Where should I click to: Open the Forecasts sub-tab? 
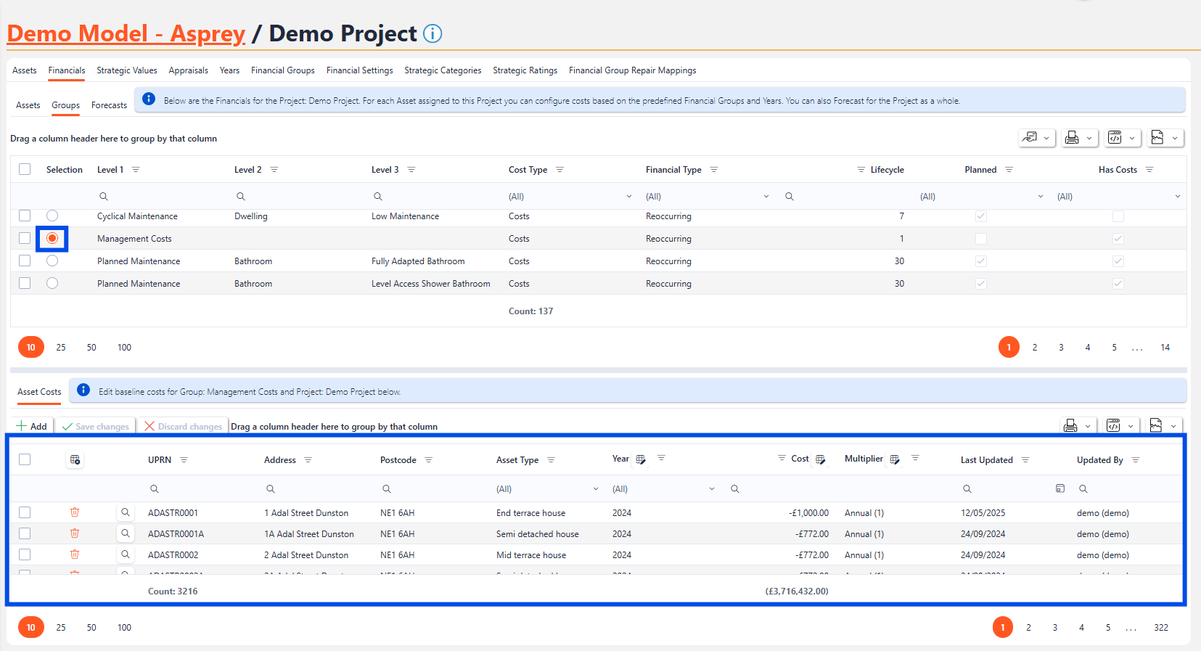point(109,105)
